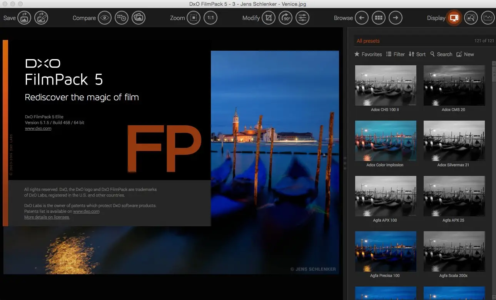Click the Compare reference image icon
496x300 pixels.
[139, 18]
